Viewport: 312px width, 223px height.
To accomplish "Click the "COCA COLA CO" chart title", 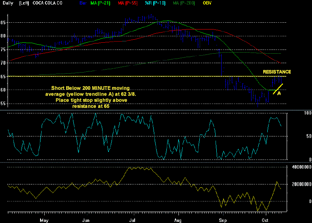I will pyautogui.click(x=47, y=3).
